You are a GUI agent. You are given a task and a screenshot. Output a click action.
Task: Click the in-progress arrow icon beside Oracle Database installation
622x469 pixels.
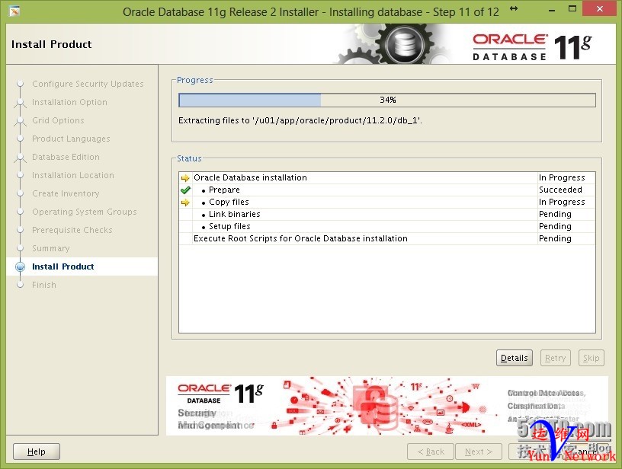(185, 178)
